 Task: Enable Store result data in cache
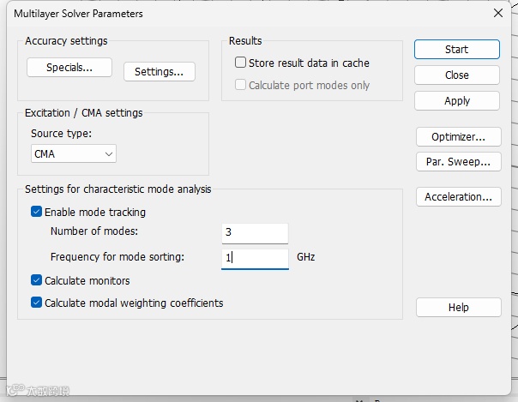click(241, 63)
